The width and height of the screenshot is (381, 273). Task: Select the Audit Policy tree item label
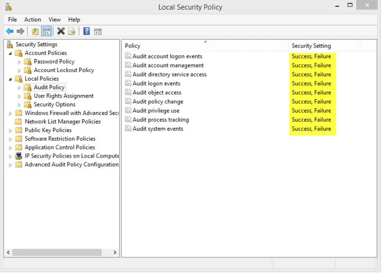(49, 87)
